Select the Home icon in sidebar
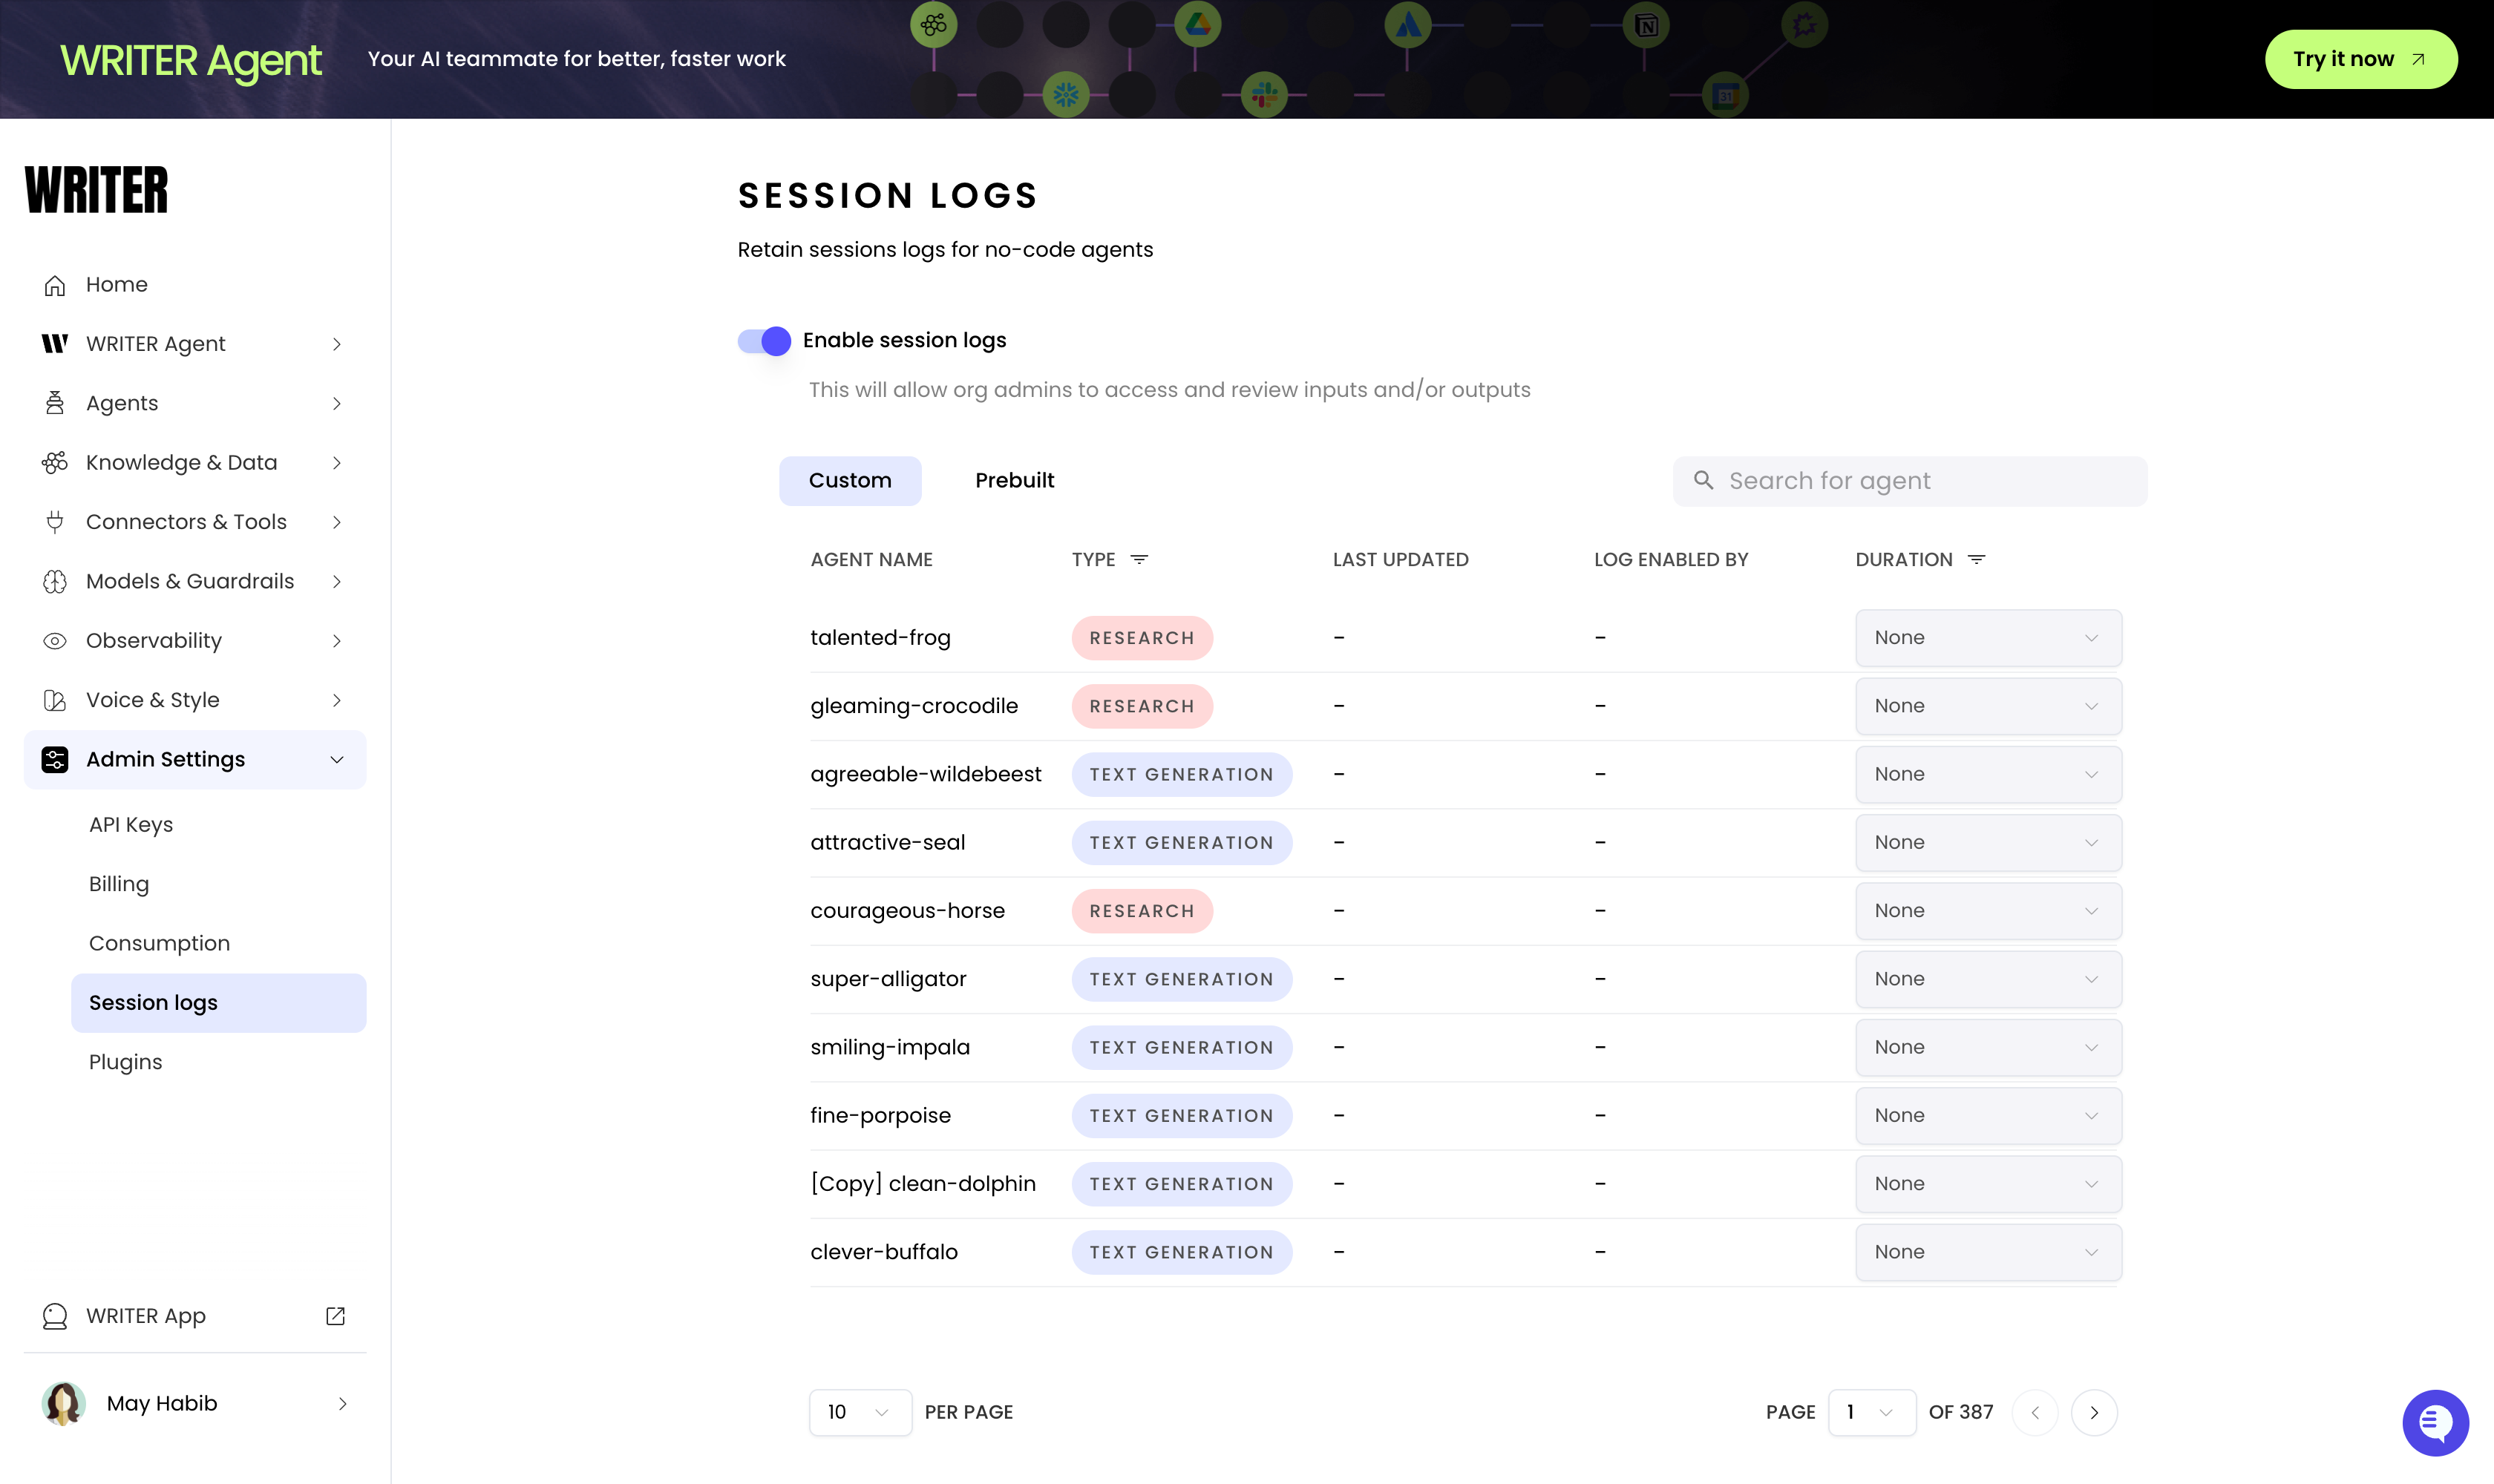The width and height of the screenshot is (2494, 1484). tap(55, 284)
